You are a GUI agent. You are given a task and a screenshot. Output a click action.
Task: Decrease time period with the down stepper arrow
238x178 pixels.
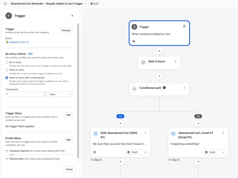tap(45, 96)
